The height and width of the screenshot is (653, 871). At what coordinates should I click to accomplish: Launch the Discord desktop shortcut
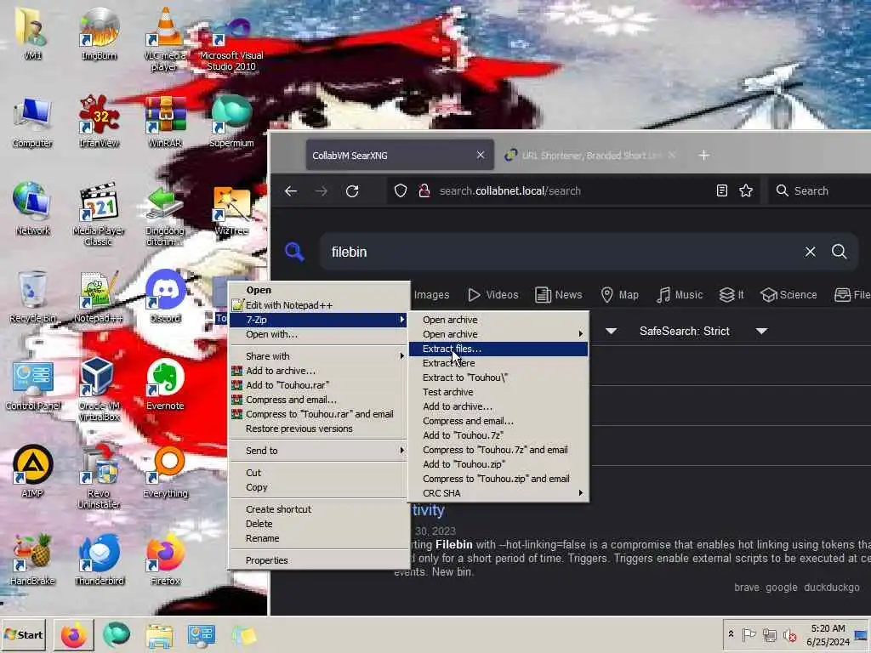pos(165,297)
